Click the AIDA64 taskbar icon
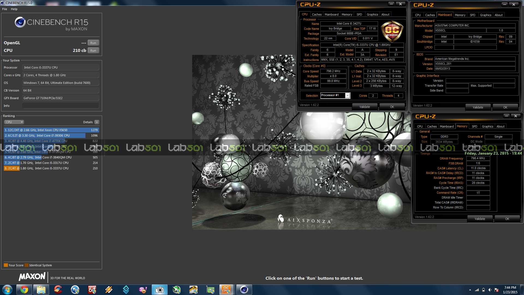Viewport: 524px width, 295px height. (x=92, y=290)
